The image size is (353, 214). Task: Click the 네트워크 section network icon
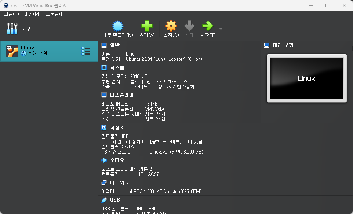tap(104, 183)
